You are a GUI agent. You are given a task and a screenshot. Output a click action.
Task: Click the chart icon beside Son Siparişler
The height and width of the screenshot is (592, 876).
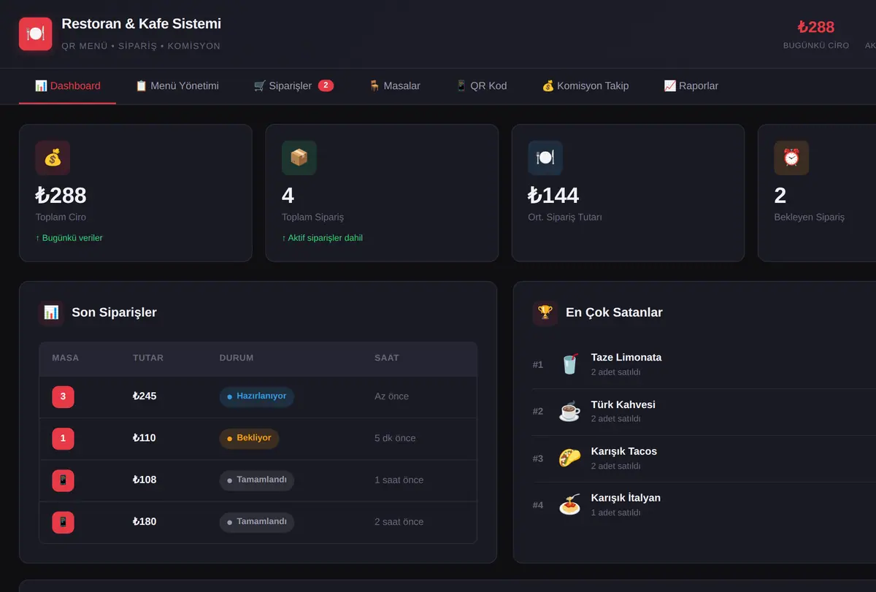pyautogui.click(x=51, y=312)
